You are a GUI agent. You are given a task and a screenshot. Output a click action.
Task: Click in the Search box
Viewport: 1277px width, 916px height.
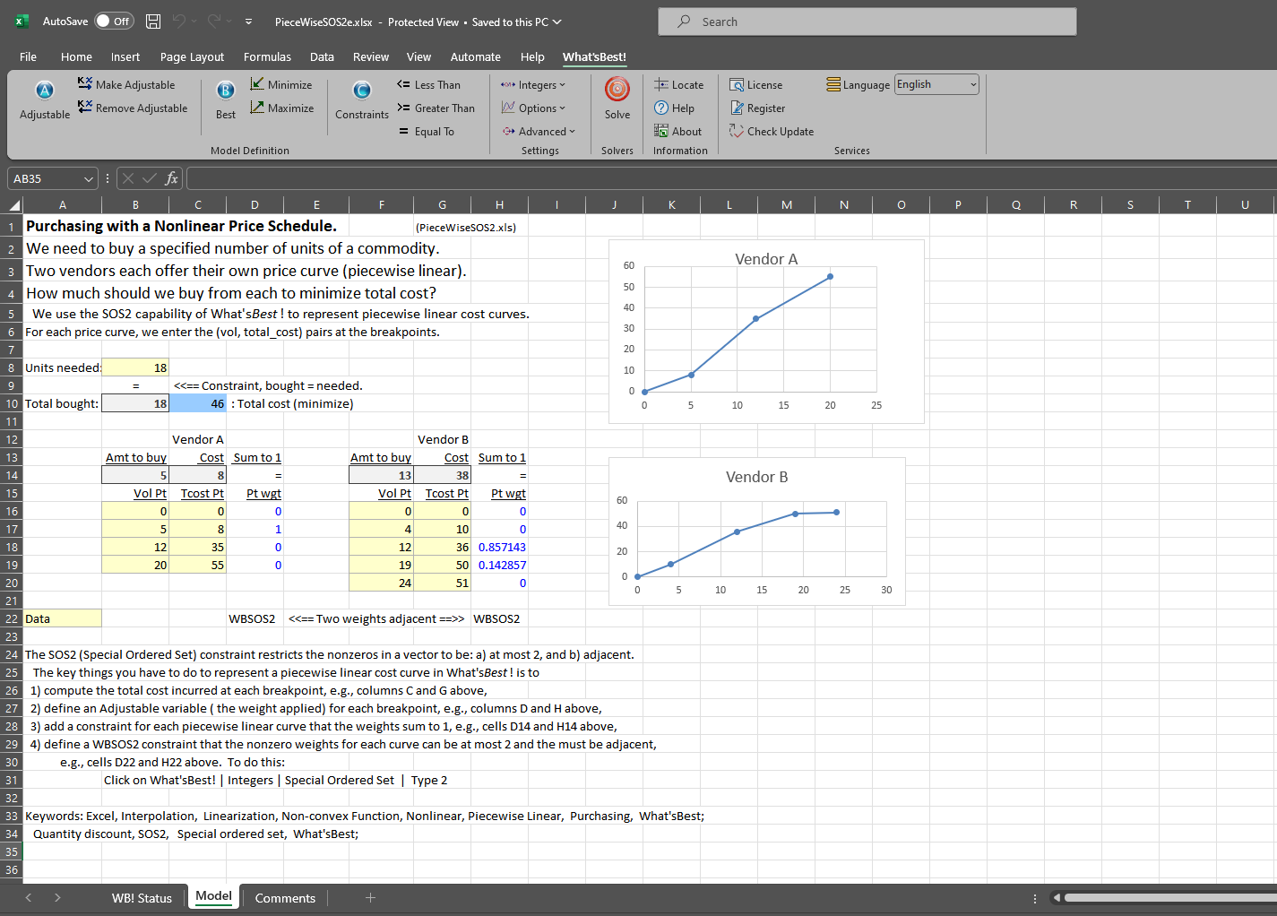(x=867, y=22)
